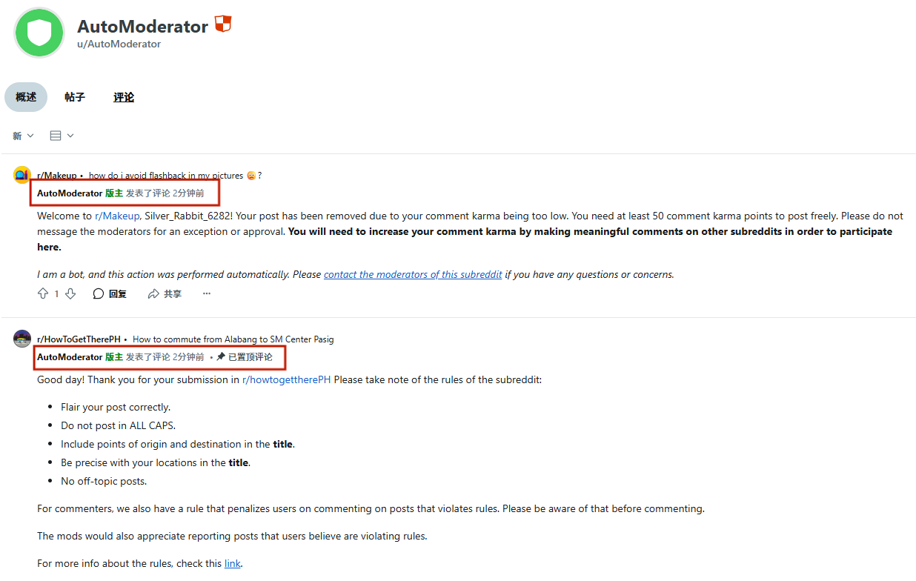Open the 评论 comments tab
This screenshot has width=916, height=581.
click(x=124, y=97)
